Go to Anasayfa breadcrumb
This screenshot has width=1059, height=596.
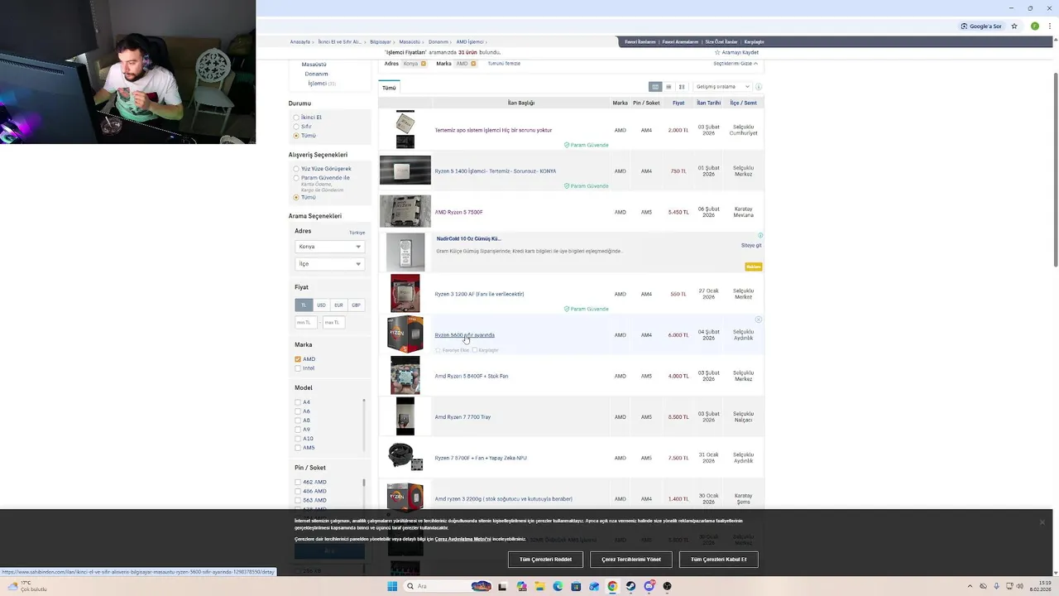pyautogui.click(x=300, y=41)
